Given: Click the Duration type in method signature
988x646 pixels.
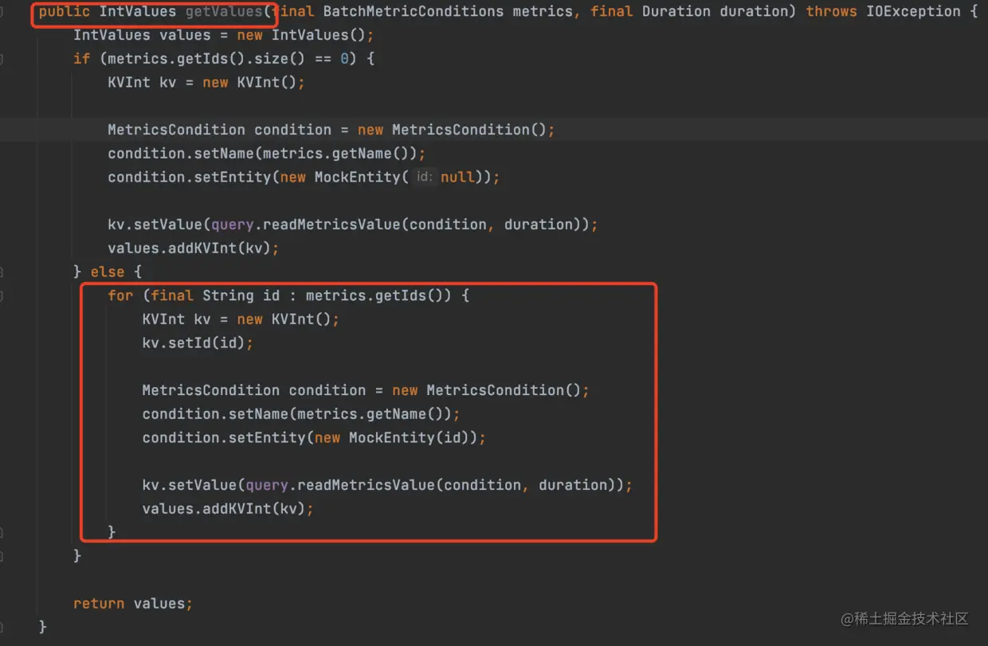Looking at the screenshot, I should (676, 11).
